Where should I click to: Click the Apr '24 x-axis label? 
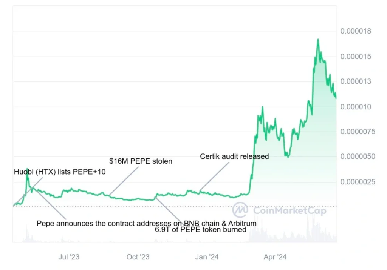[x=275, y=257]
